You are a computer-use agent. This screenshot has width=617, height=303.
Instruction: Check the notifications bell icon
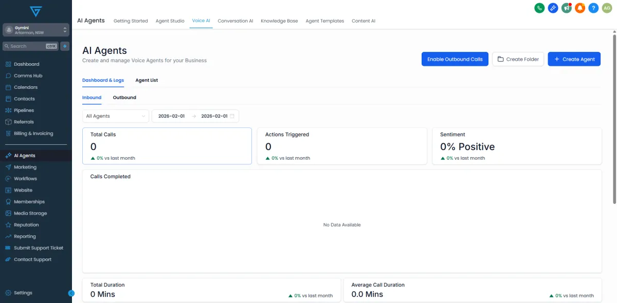point(579,8)
